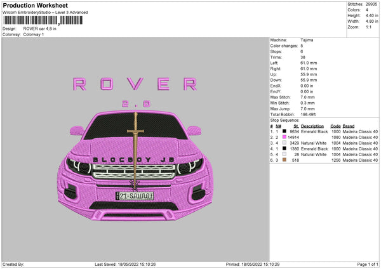Click the 'Created By:' footer label
The height and width of the screenshot is (269, 381).
pyautogui.click(x=13, y=264)
